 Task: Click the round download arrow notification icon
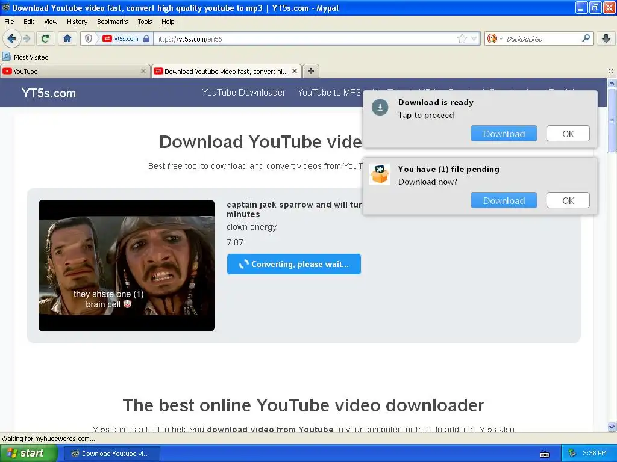(x=380, y=107)
